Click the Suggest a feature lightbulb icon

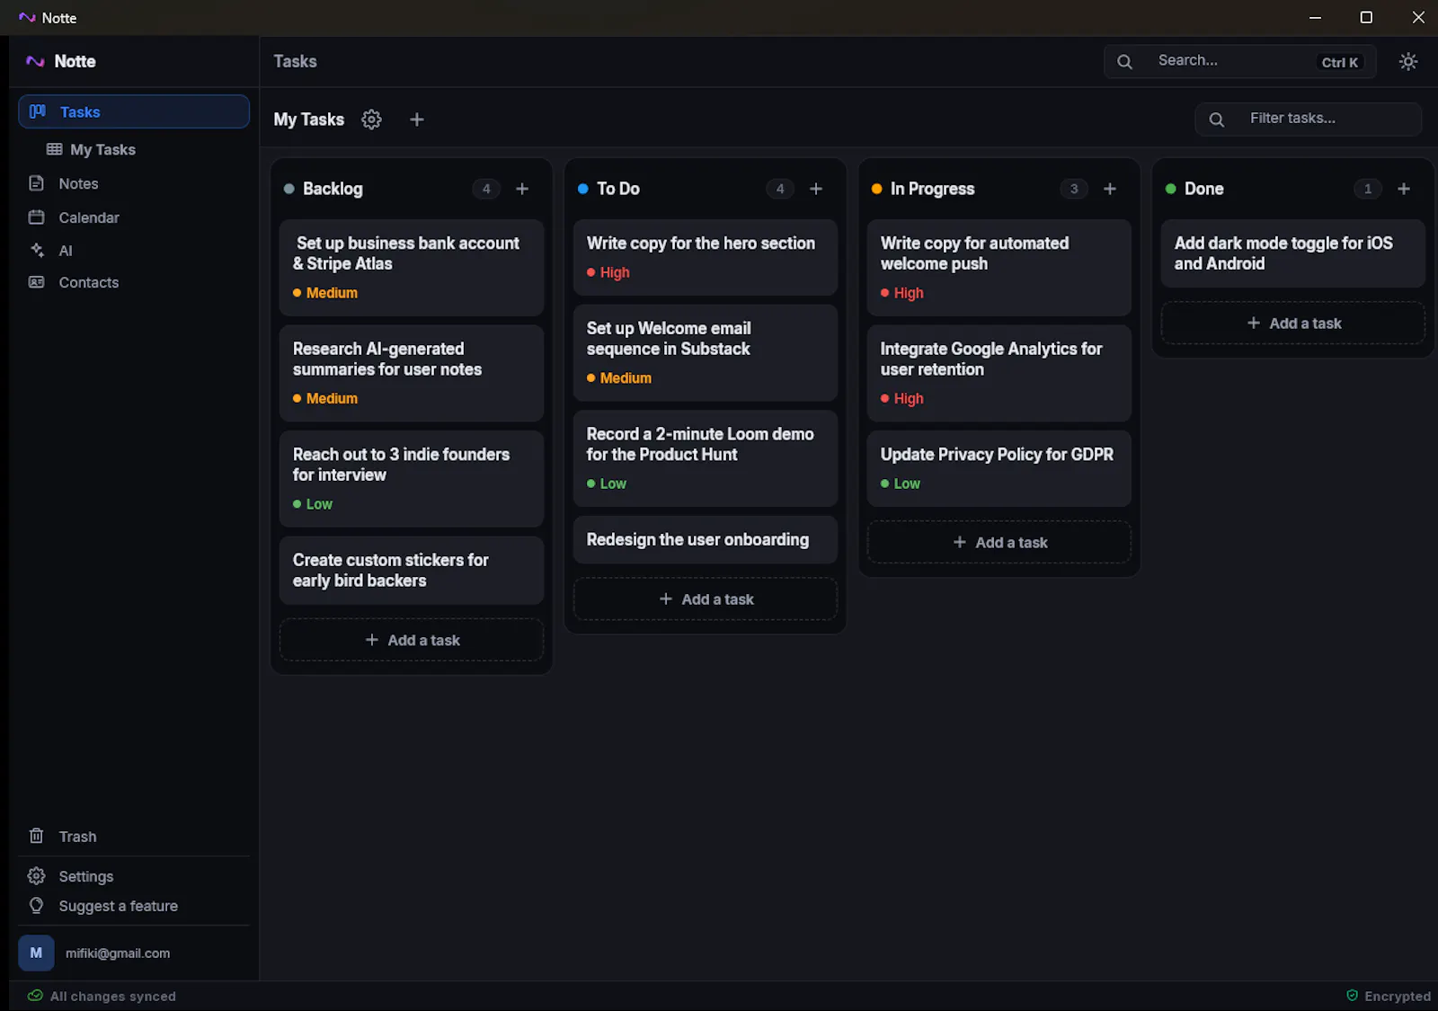(x=37, y=905)
